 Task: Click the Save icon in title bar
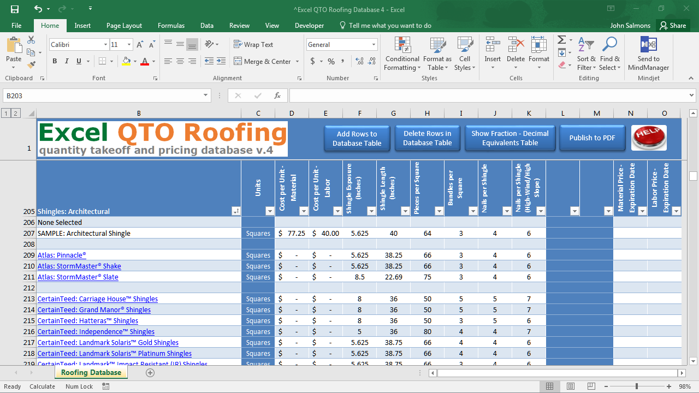tap(15, 9)
